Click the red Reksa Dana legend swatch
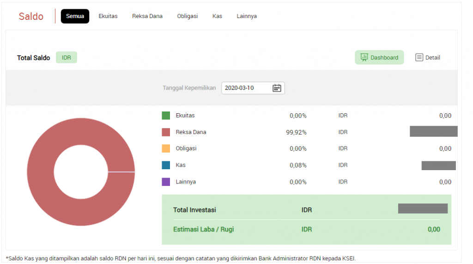Screen dimensions: 473x264 pyautogui.click(x=166, y=132)
